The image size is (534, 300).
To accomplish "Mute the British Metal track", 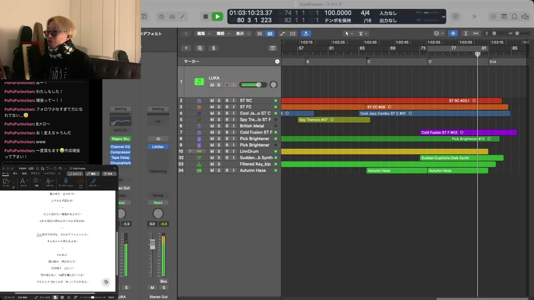I will [x=212, y=126].
